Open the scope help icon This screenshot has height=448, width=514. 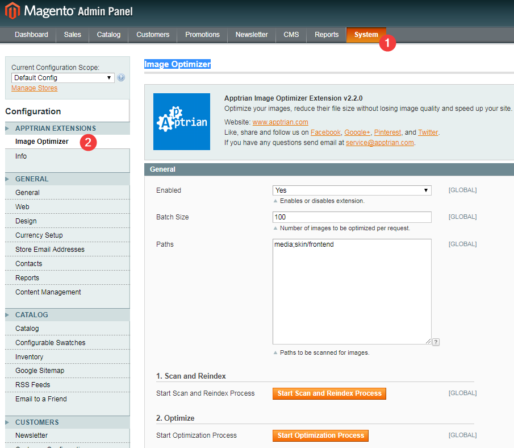tap(121, 78)
